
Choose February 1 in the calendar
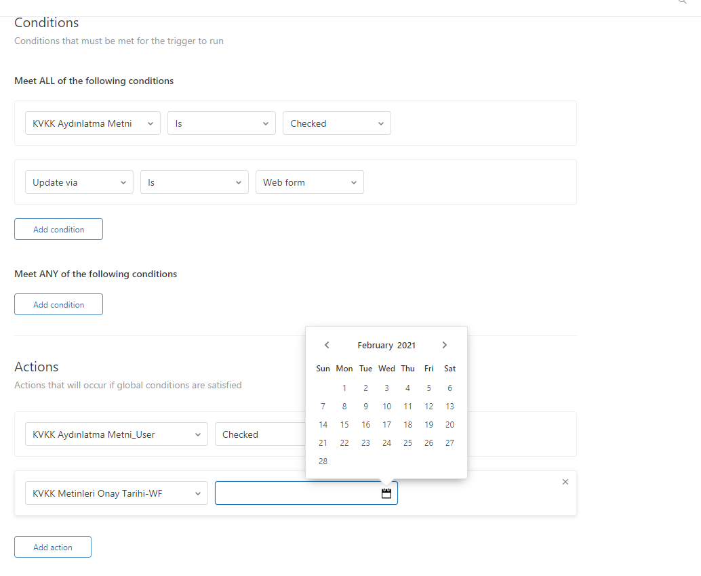344,388
